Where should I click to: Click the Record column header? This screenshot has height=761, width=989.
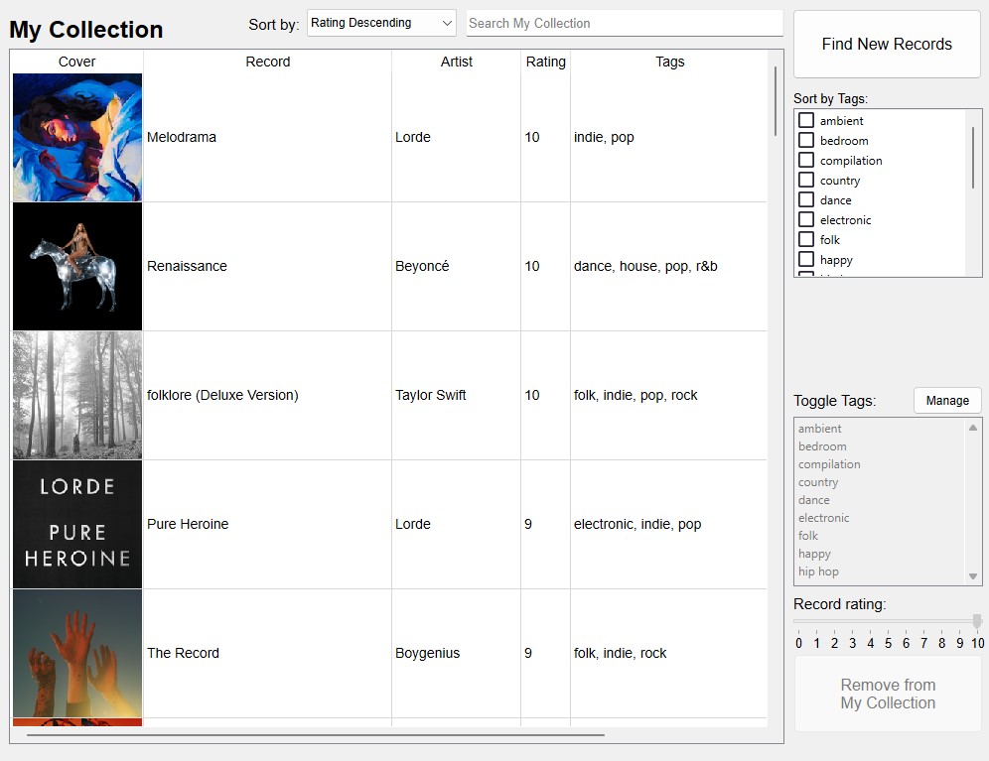[x=267, y=62]
